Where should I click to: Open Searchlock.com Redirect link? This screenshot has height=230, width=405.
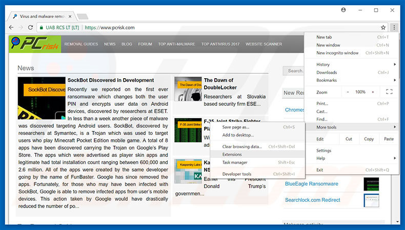(313, 200)
